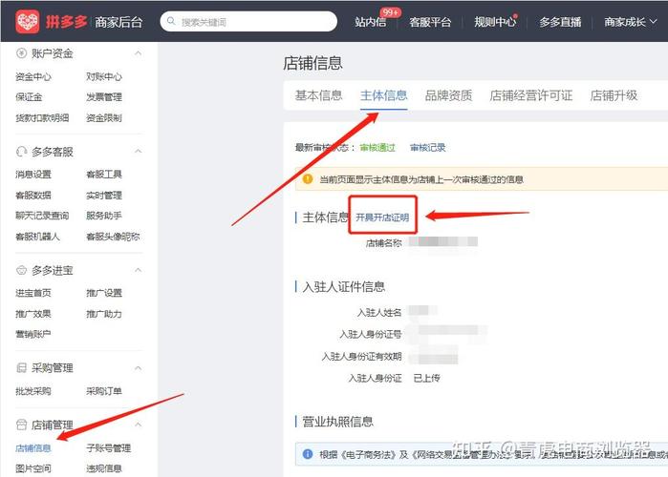668x477 pixels.
Task: Click the 商家后台 title text
Action: (x=119, y=22)
